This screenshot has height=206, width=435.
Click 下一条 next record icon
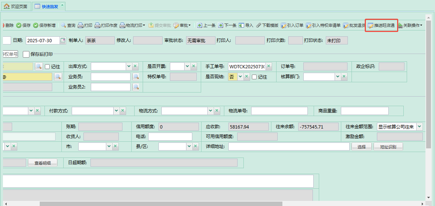pyautogui.click(x=221, y=25)
